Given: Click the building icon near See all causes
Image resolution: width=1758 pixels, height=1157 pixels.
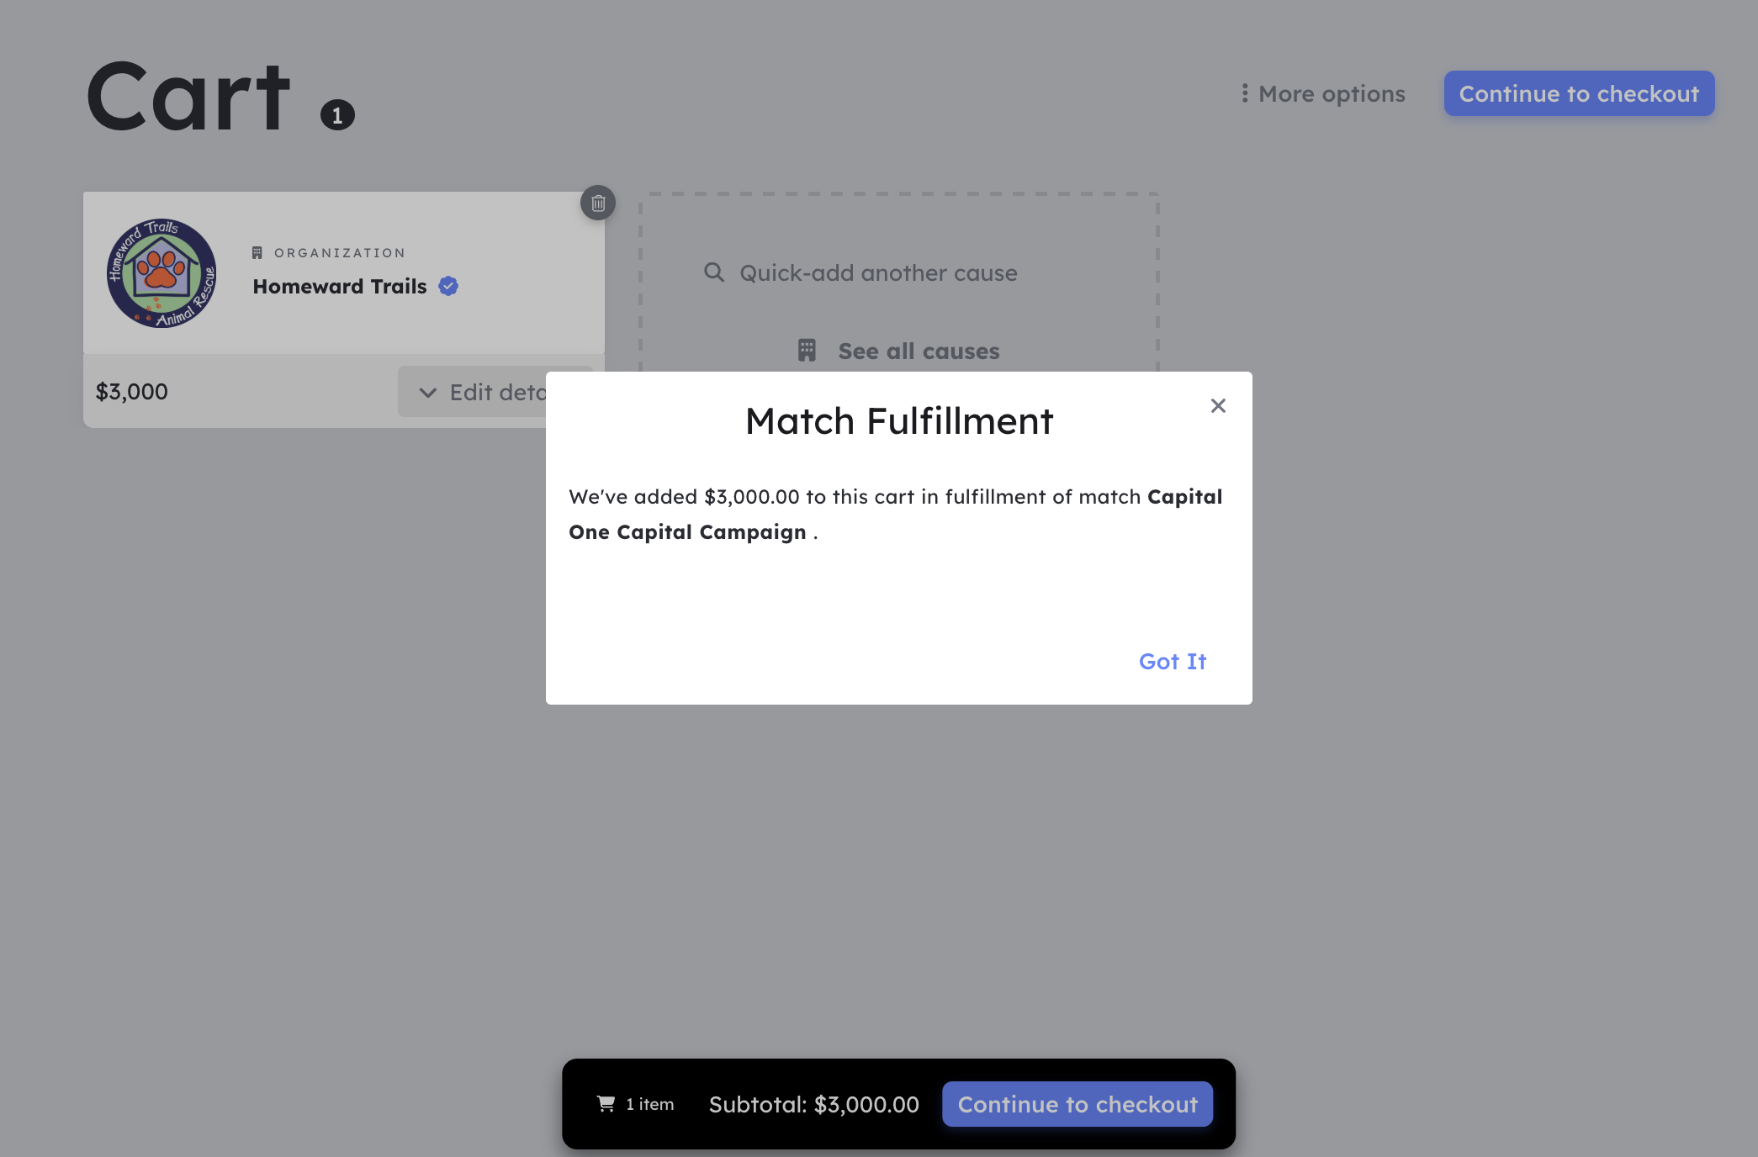Looking at the screenshot, I should (x=807, y=351).
